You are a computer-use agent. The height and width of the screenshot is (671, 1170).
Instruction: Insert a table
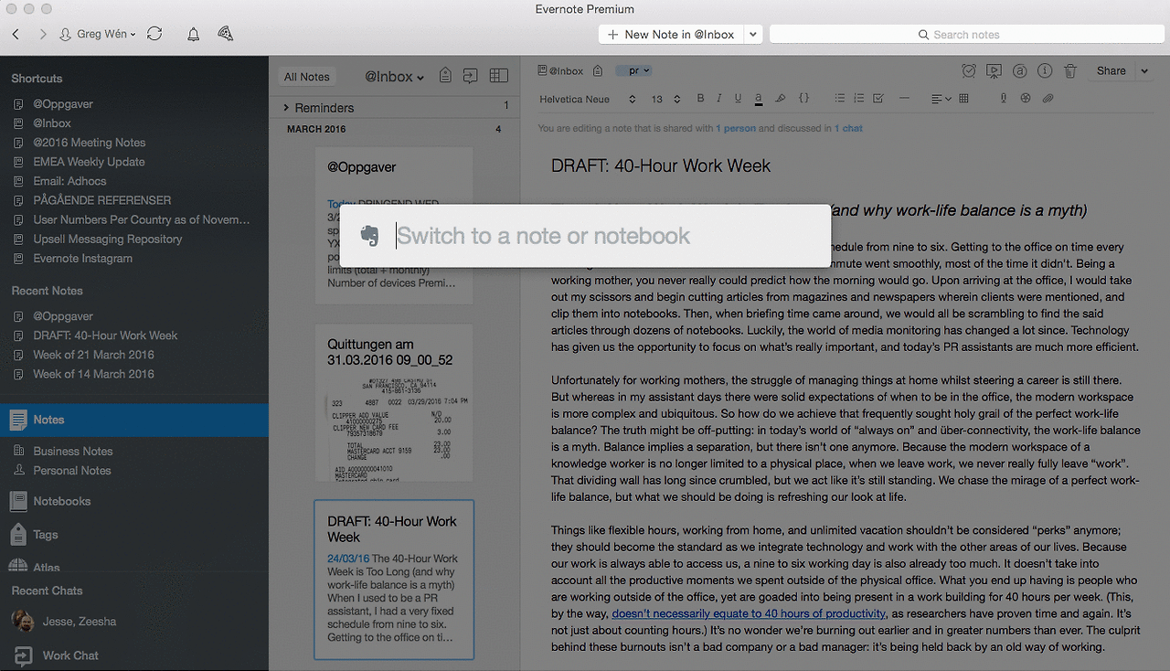click(963, 99)
